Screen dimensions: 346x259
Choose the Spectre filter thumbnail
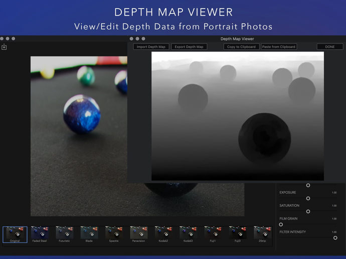coord(114,234)
